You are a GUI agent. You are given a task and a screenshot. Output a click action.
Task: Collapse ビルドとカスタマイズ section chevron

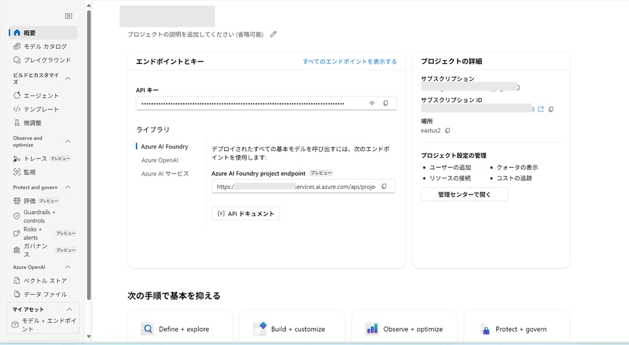click(x=68, y=79)
